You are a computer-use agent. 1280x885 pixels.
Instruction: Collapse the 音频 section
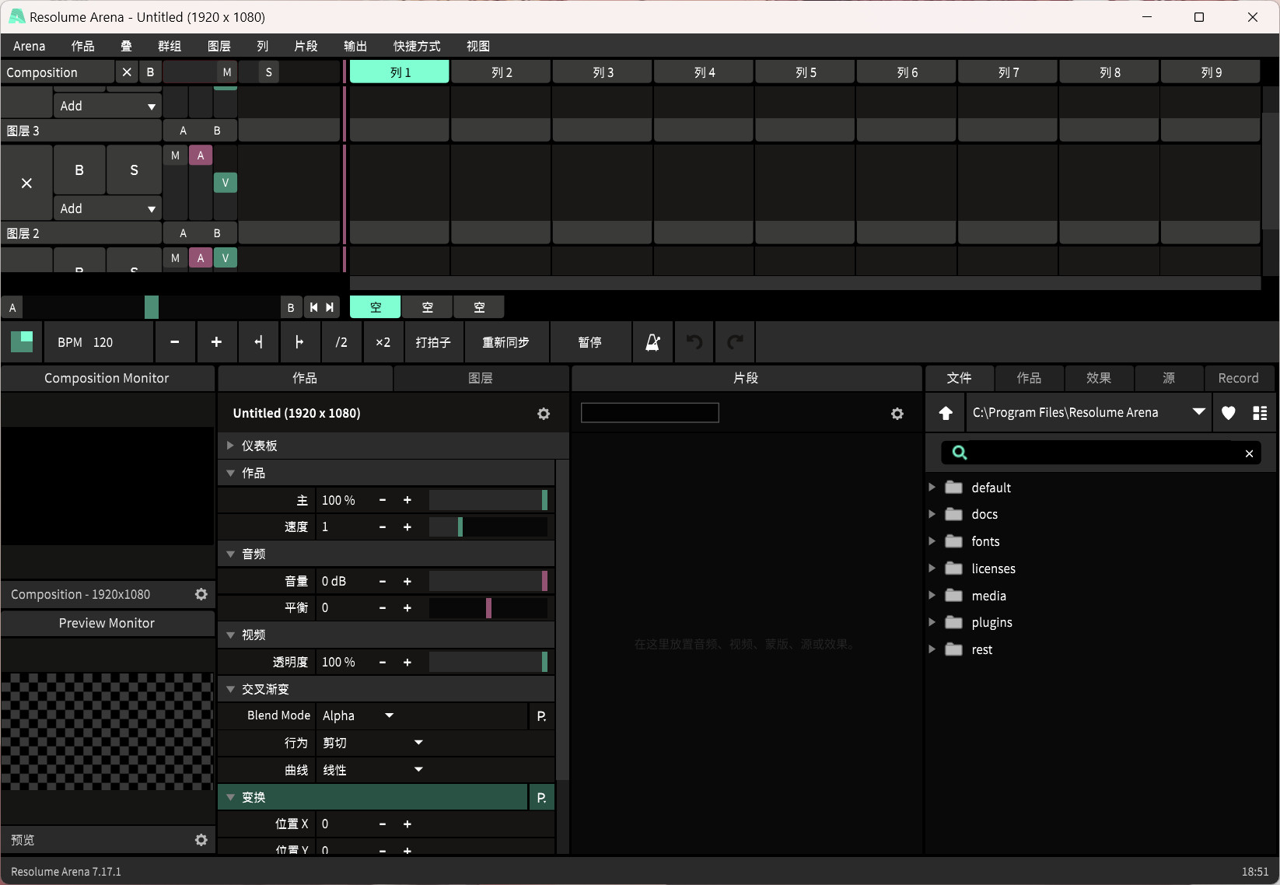(230, 554)
